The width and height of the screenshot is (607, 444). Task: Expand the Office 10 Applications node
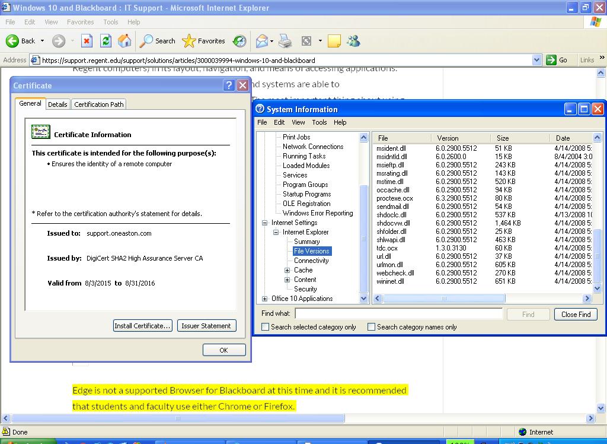(x=265, y=299)
